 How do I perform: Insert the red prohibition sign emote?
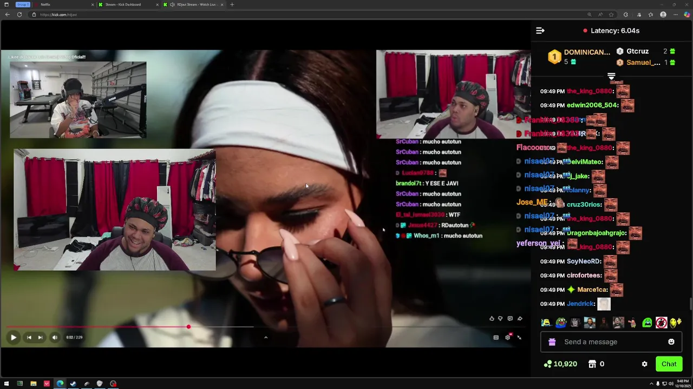661,323
